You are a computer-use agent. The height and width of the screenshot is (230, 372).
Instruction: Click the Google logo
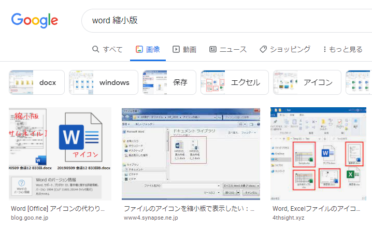coord(35,20)
